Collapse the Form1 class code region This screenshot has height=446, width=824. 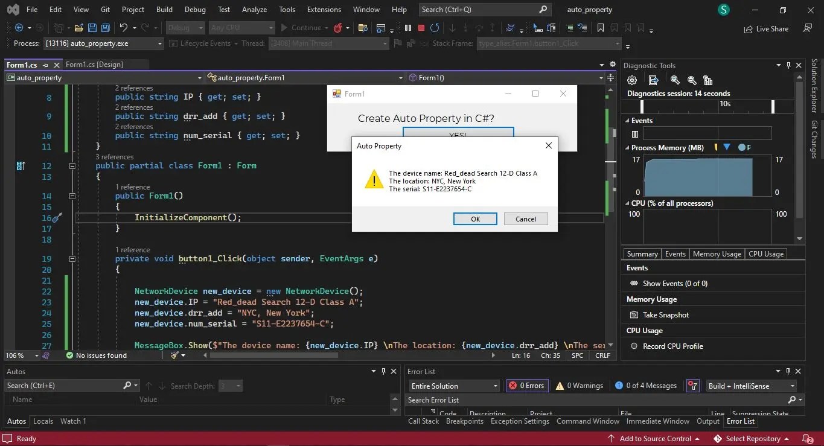[72, 166]
